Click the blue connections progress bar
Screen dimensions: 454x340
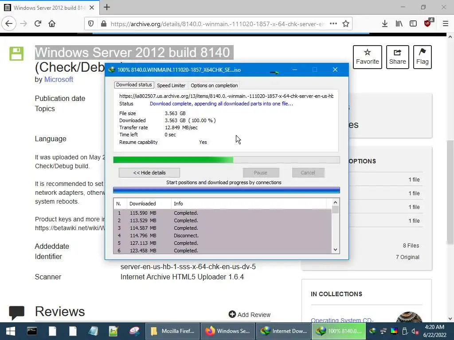(227, 190)
